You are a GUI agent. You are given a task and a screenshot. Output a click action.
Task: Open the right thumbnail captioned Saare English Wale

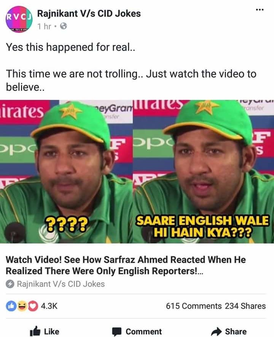pyautogui.click(x=203, y=172)
